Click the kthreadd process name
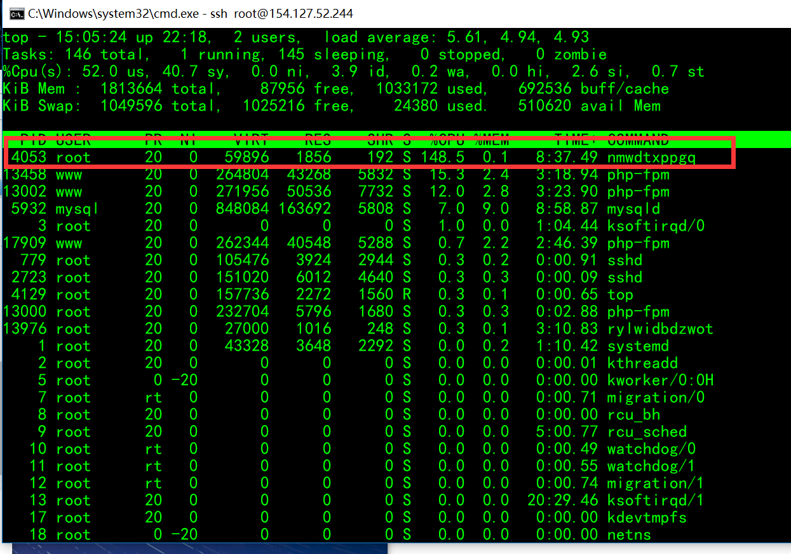791x554 pixels. pyautogui.click(x=642, y=363)
